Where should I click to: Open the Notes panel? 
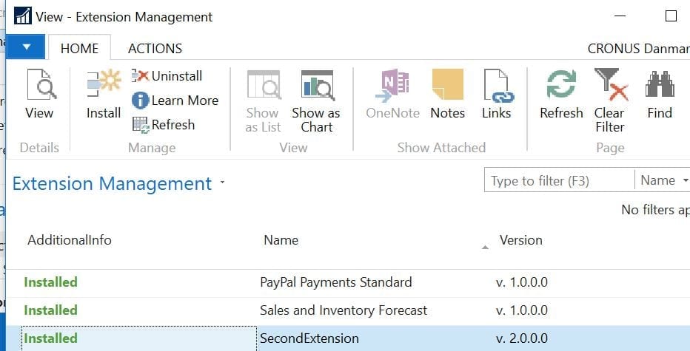point(447,93)
